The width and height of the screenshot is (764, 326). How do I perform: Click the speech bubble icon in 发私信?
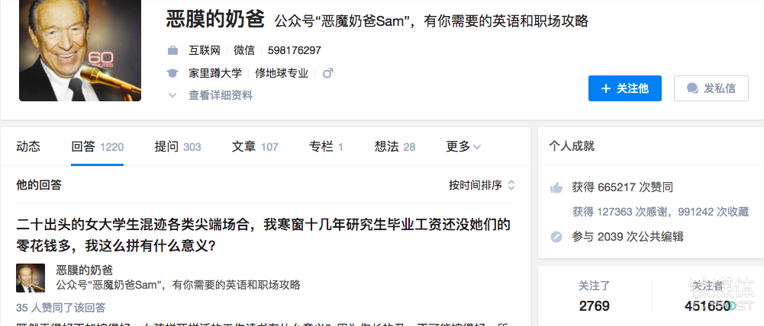click(692, 88)
